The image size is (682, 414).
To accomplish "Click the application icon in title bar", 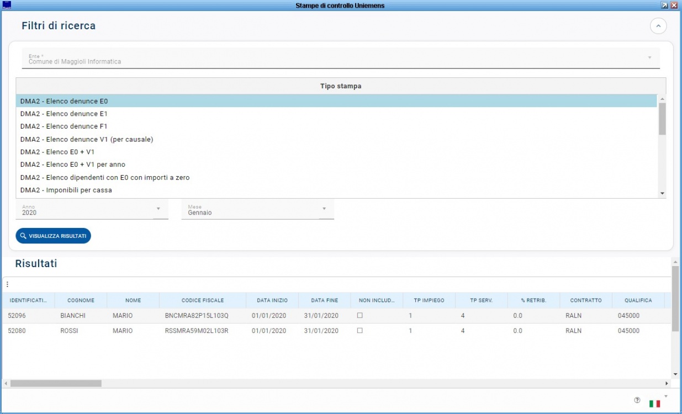I will click(x=7, y=5).
